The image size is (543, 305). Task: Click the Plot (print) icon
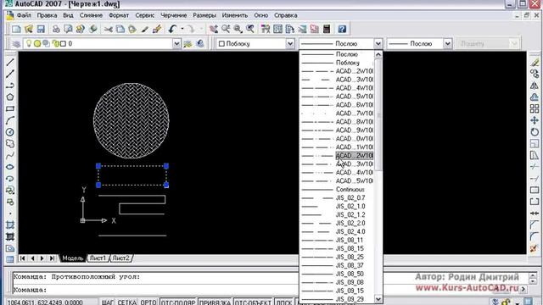(56, 29)
